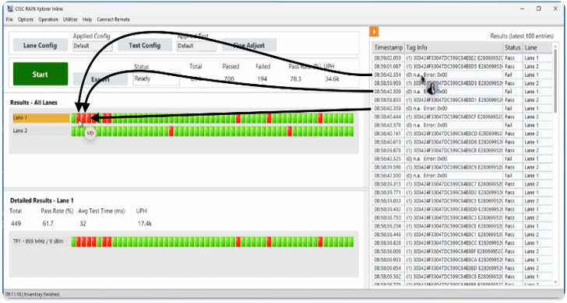Select the result row timestamped 08:58:09.582
Screen dimensions: 567x303
coord(463,277)
